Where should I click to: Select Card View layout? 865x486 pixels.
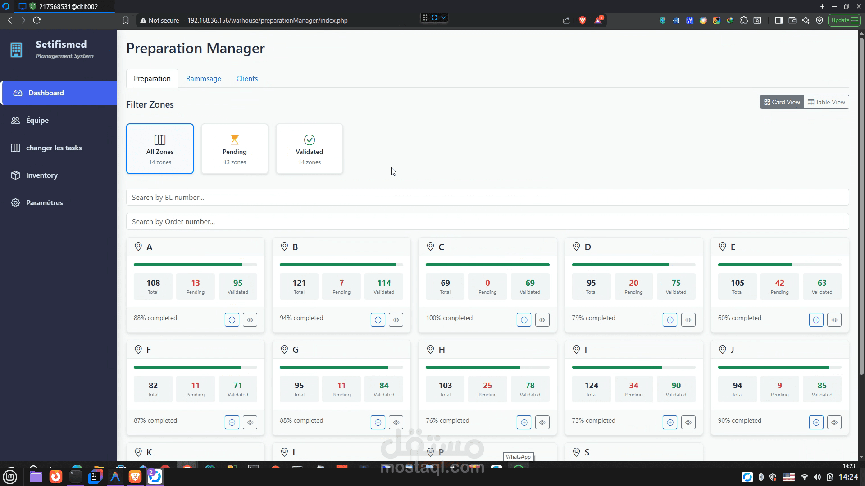coord(782,103)
